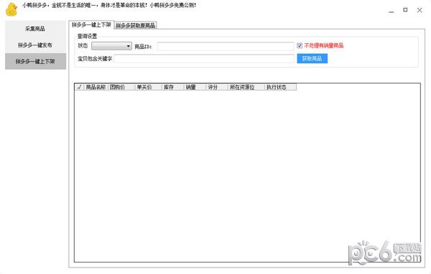This screenshot has width=431, height=274.
Task: Sort by the 商品名称 column header
Action: tap(96, 87)
